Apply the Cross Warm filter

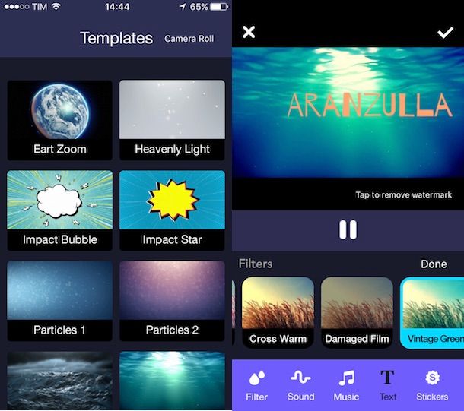(278, 312)
